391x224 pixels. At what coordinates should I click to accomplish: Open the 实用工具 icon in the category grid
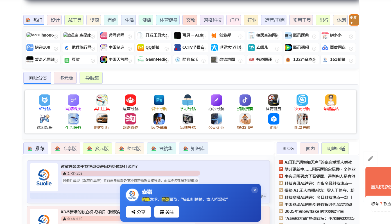[102, 100]
